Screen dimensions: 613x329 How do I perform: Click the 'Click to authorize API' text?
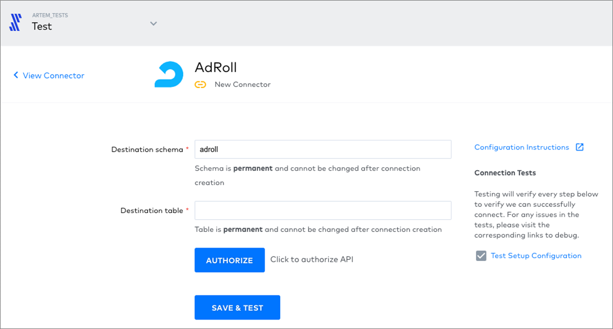[312, 259]
